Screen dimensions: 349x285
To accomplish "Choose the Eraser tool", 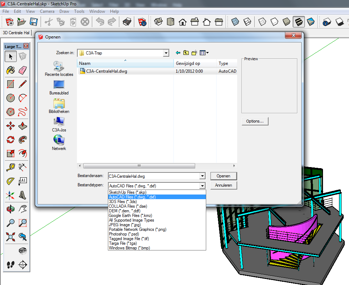I will (22, 71).
